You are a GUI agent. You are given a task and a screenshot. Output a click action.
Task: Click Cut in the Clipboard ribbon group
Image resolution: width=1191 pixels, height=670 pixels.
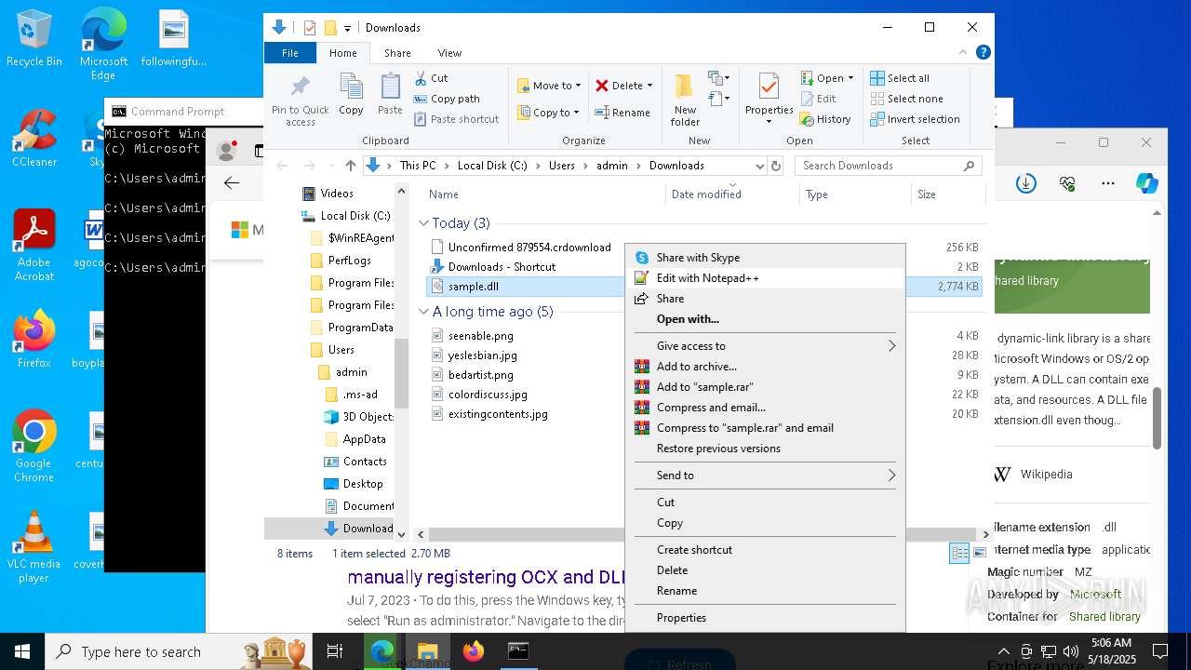pos(431,78)
